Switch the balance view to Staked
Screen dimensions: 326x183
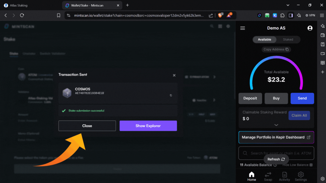(x=288, y=40)
